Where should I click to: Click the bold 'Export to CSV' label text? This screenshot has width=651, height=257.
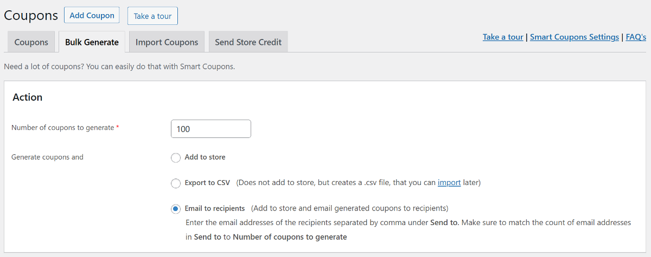(x=207, y=183)
